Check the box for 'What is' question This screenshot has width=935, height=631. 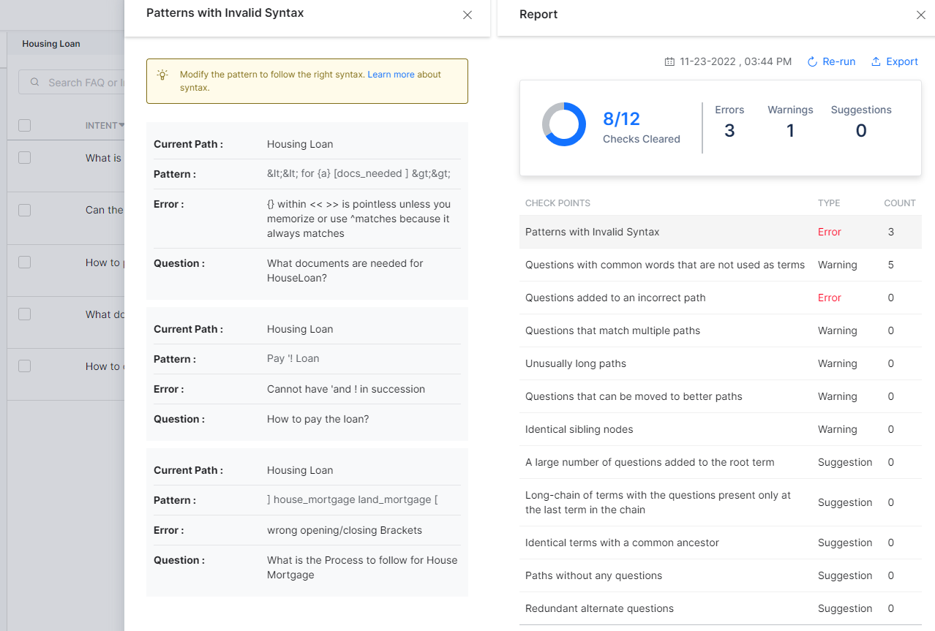[x=25, y=158]
